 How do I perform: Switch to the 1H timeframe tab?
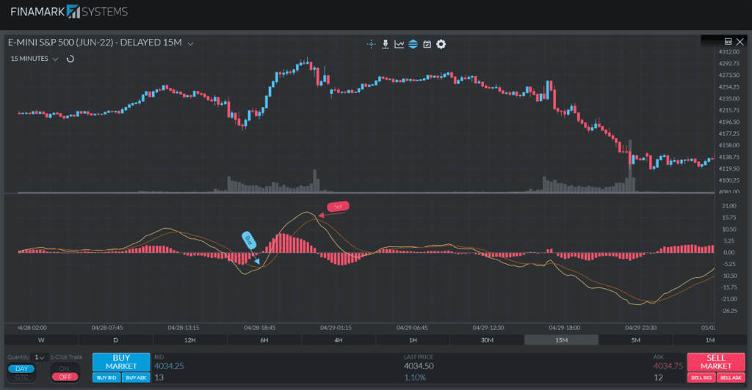413,340
